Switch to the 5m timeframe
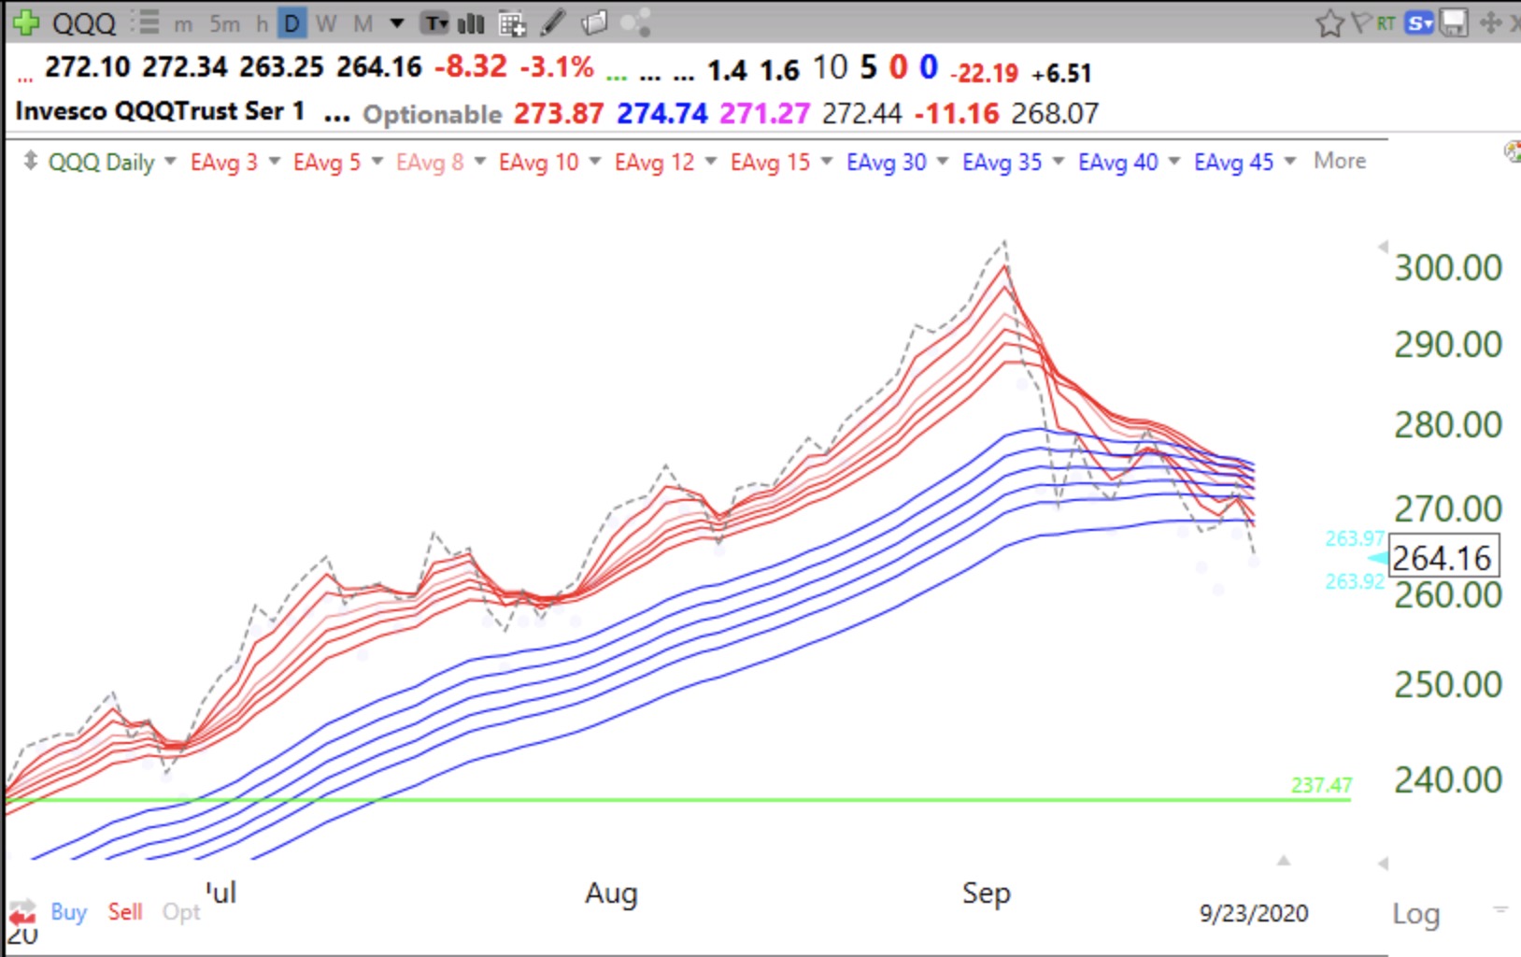The height and width of the screenshot is (957, 1521). pos(224,23)
